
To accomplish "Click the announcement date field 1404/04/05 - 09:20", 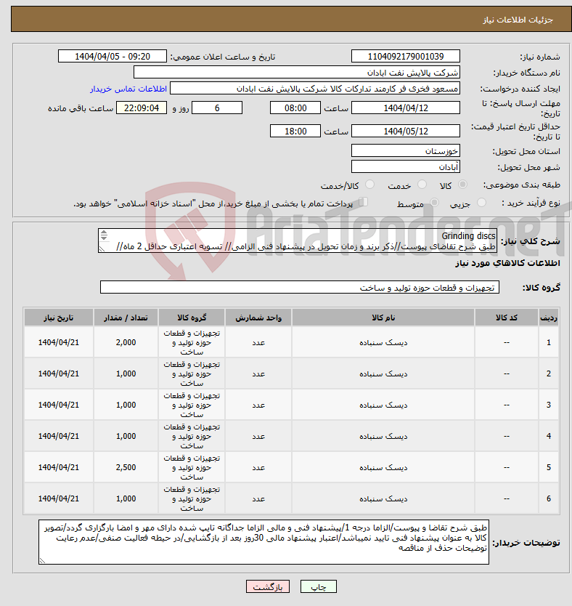I will [113, 57].
